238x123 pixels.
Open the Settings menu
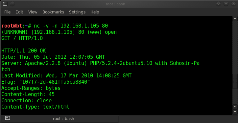click(77, 12)
